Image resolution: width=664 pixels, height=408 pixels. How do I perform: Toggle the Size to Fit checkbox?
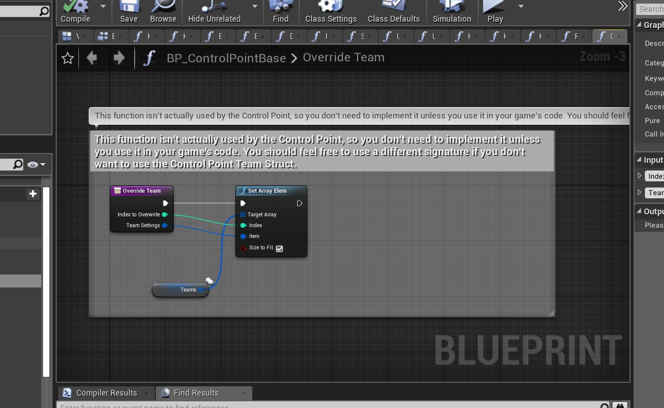click(279, 248)
